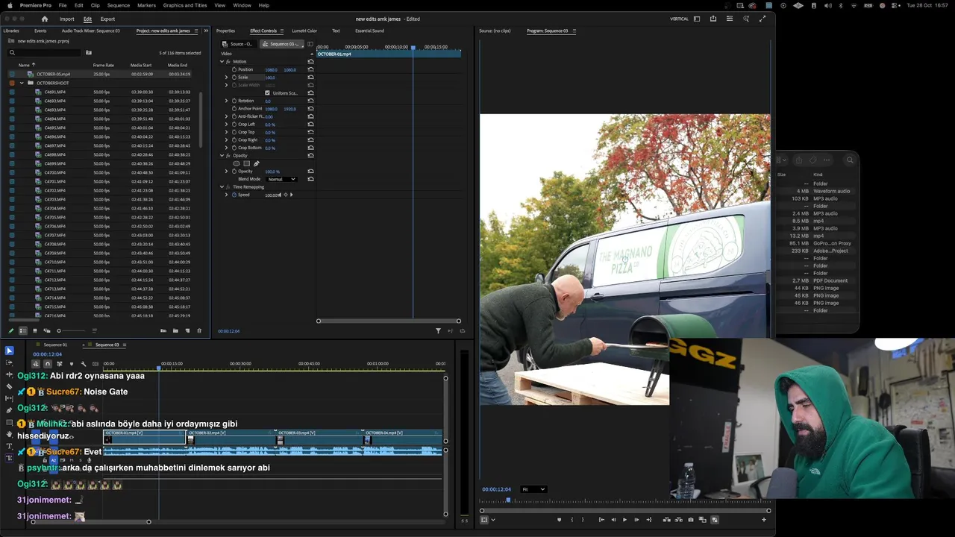The width and height of the screenshot is (955, 537).
Task: Click the Lift button in the Program Monitor
Action: (x=667, y=520)
